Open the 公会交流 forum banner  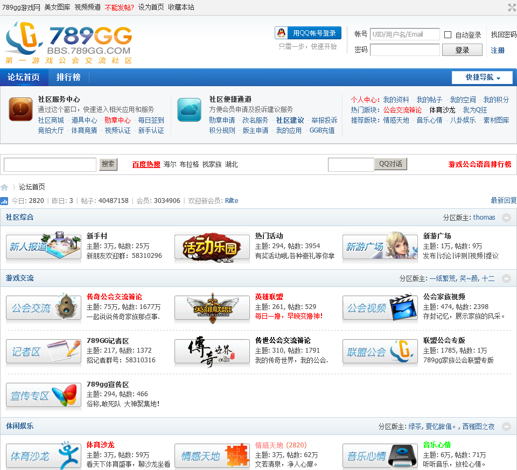pos(44,307)
